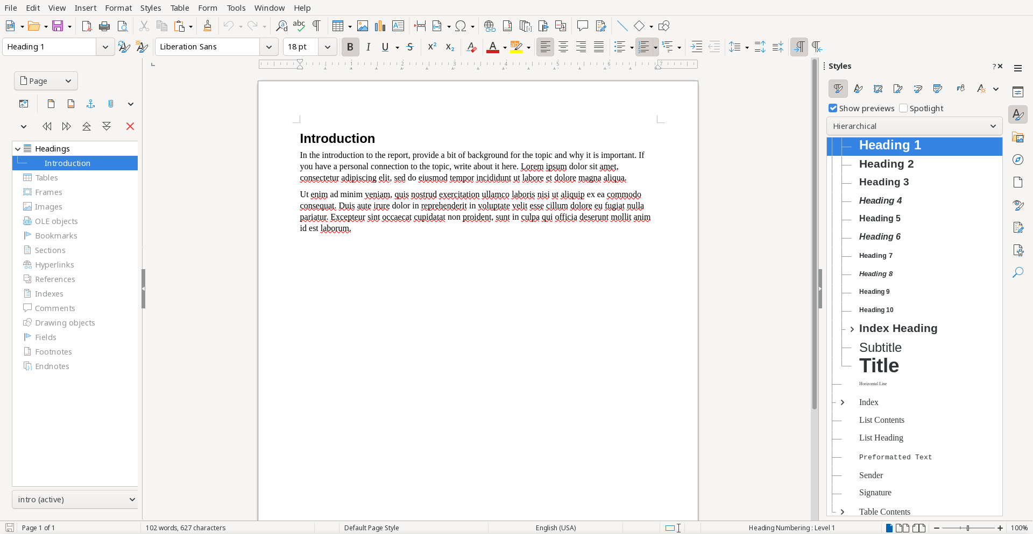
Task: Click Clear Direct Formatting icon
Action: (472, 47)
